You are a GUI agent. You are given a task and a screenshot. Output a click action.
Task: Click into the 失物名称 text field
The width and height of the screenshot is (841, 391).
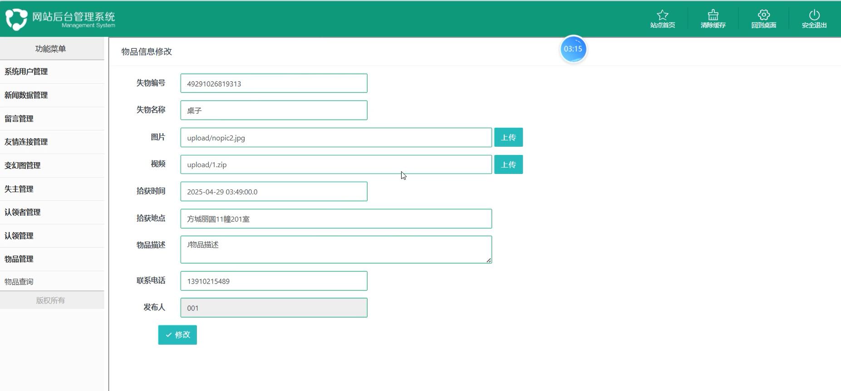[274, 111]
